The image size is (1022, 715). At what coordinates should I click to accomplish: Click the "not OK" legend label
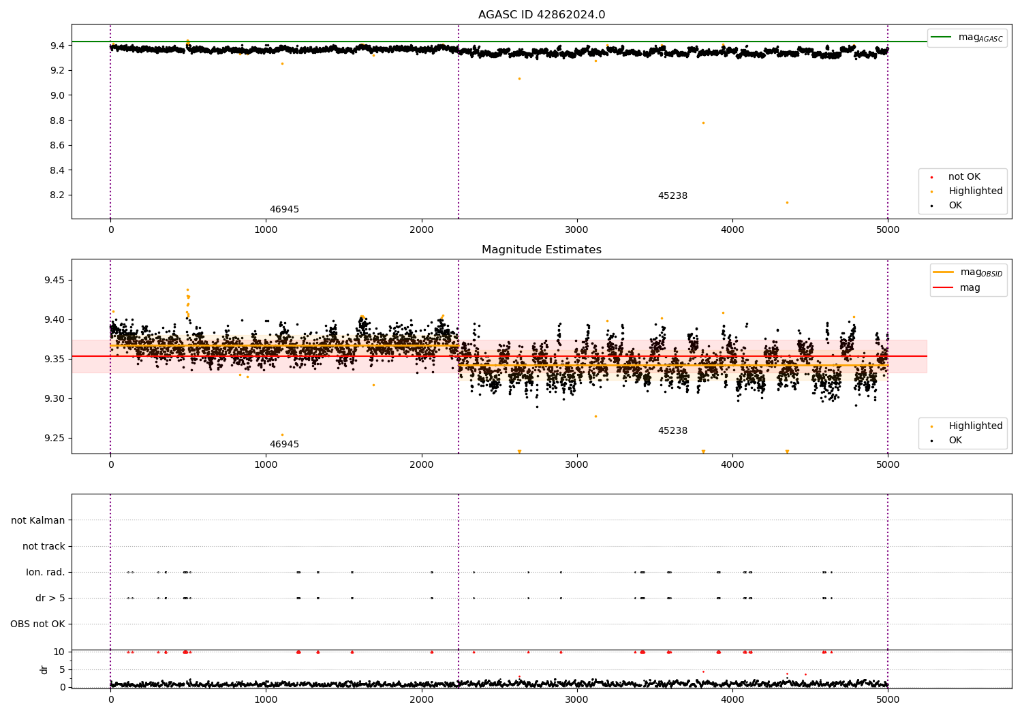(x=964, y=177)
